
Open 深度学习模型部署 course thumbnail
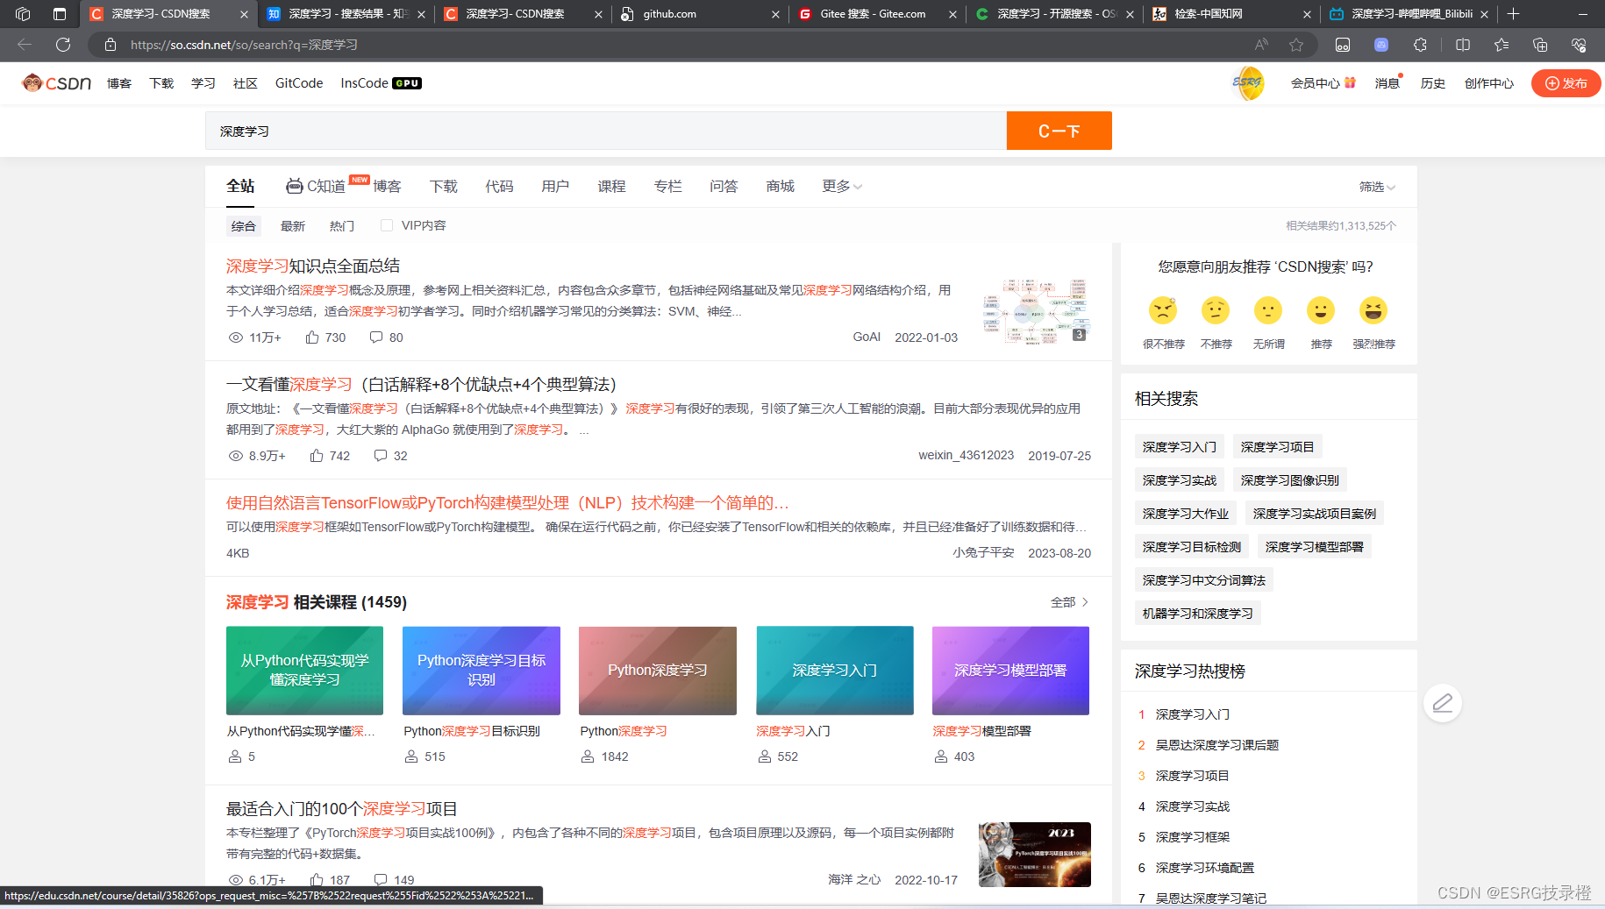pyautogui.click(x=1010, y=671)
